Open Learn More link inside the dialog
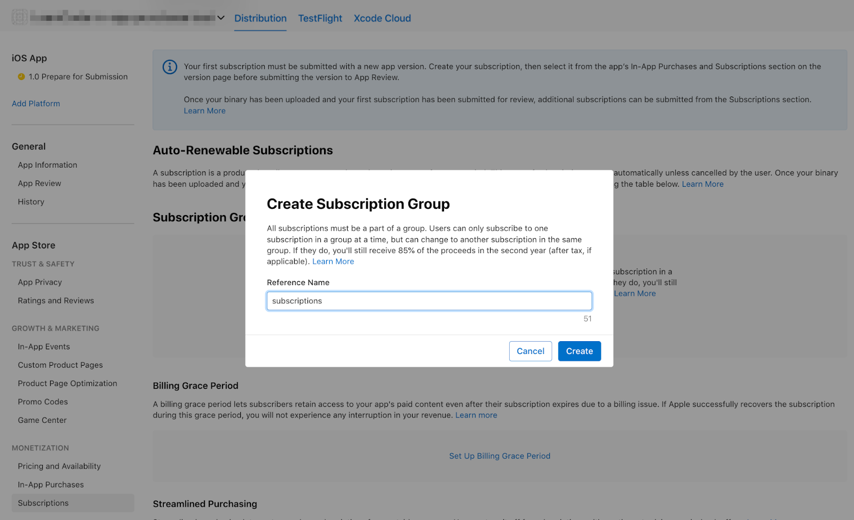This screenshot has width=854, height=520. pos(333,262)
